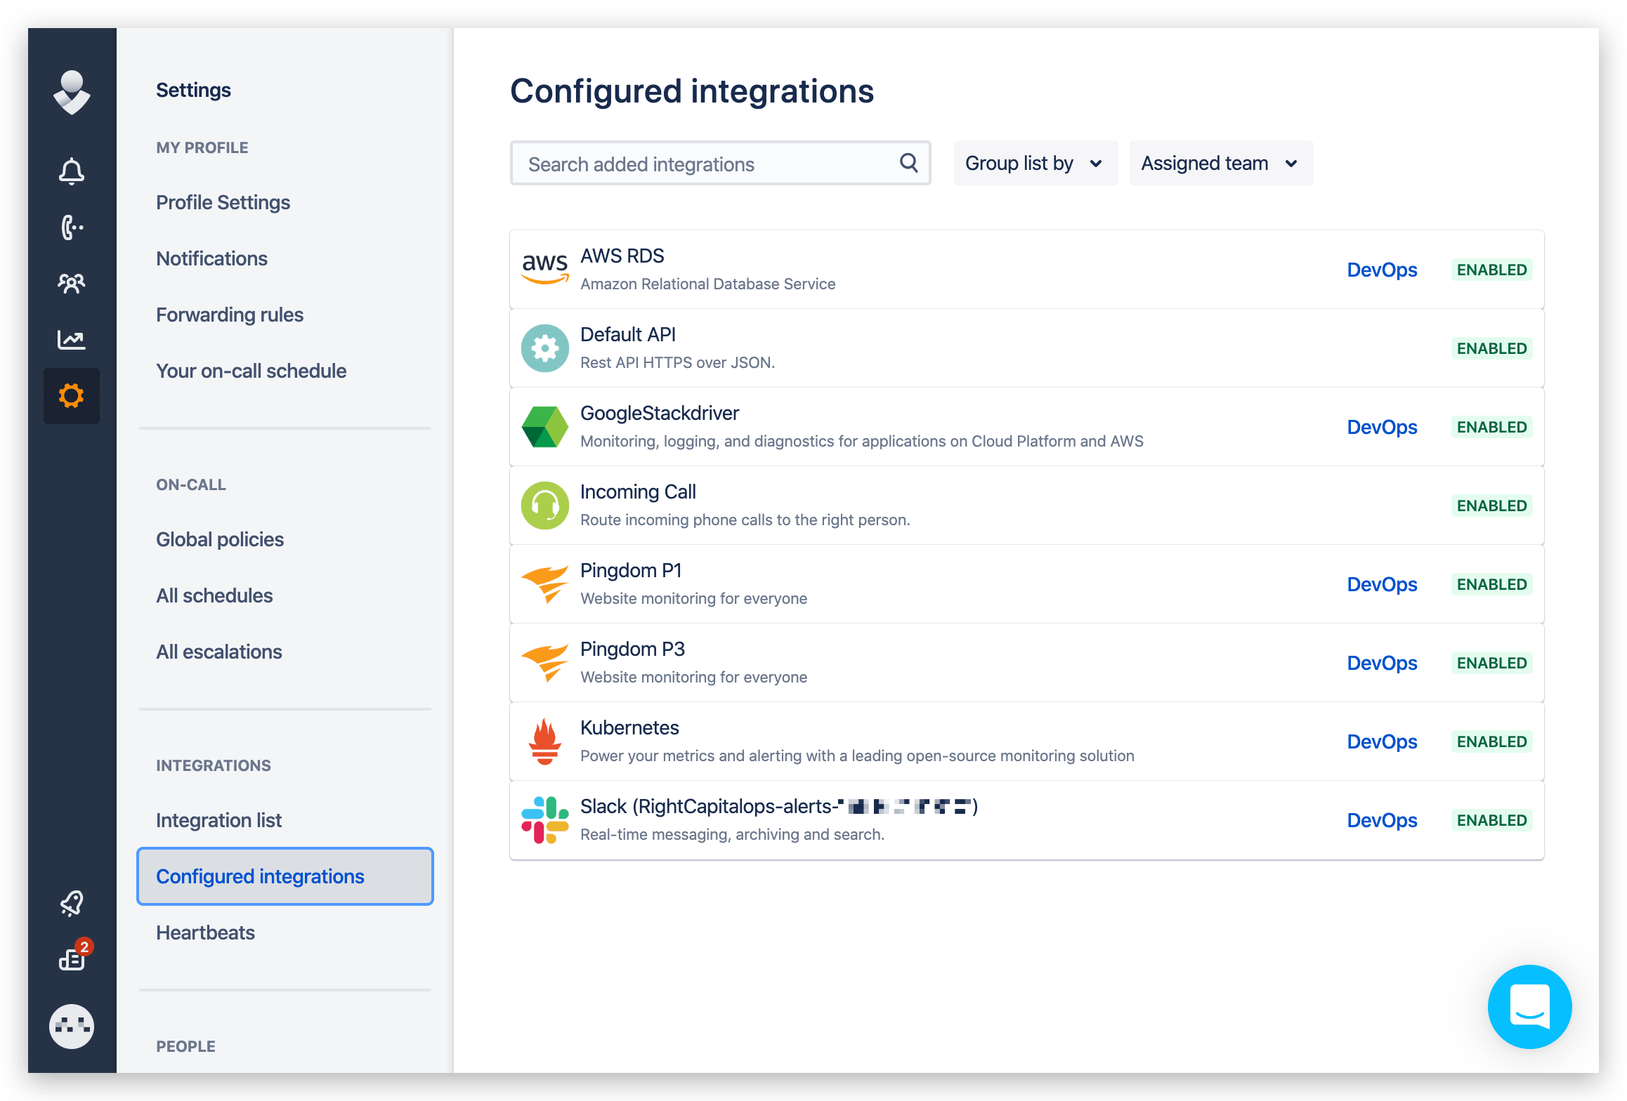This screenshot has height=1101, width=1627.
Task: Open the teams people icon in sidebar
Action: [x=72, y=284]
